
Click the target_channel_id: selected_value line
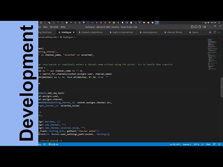click(59, 106)
